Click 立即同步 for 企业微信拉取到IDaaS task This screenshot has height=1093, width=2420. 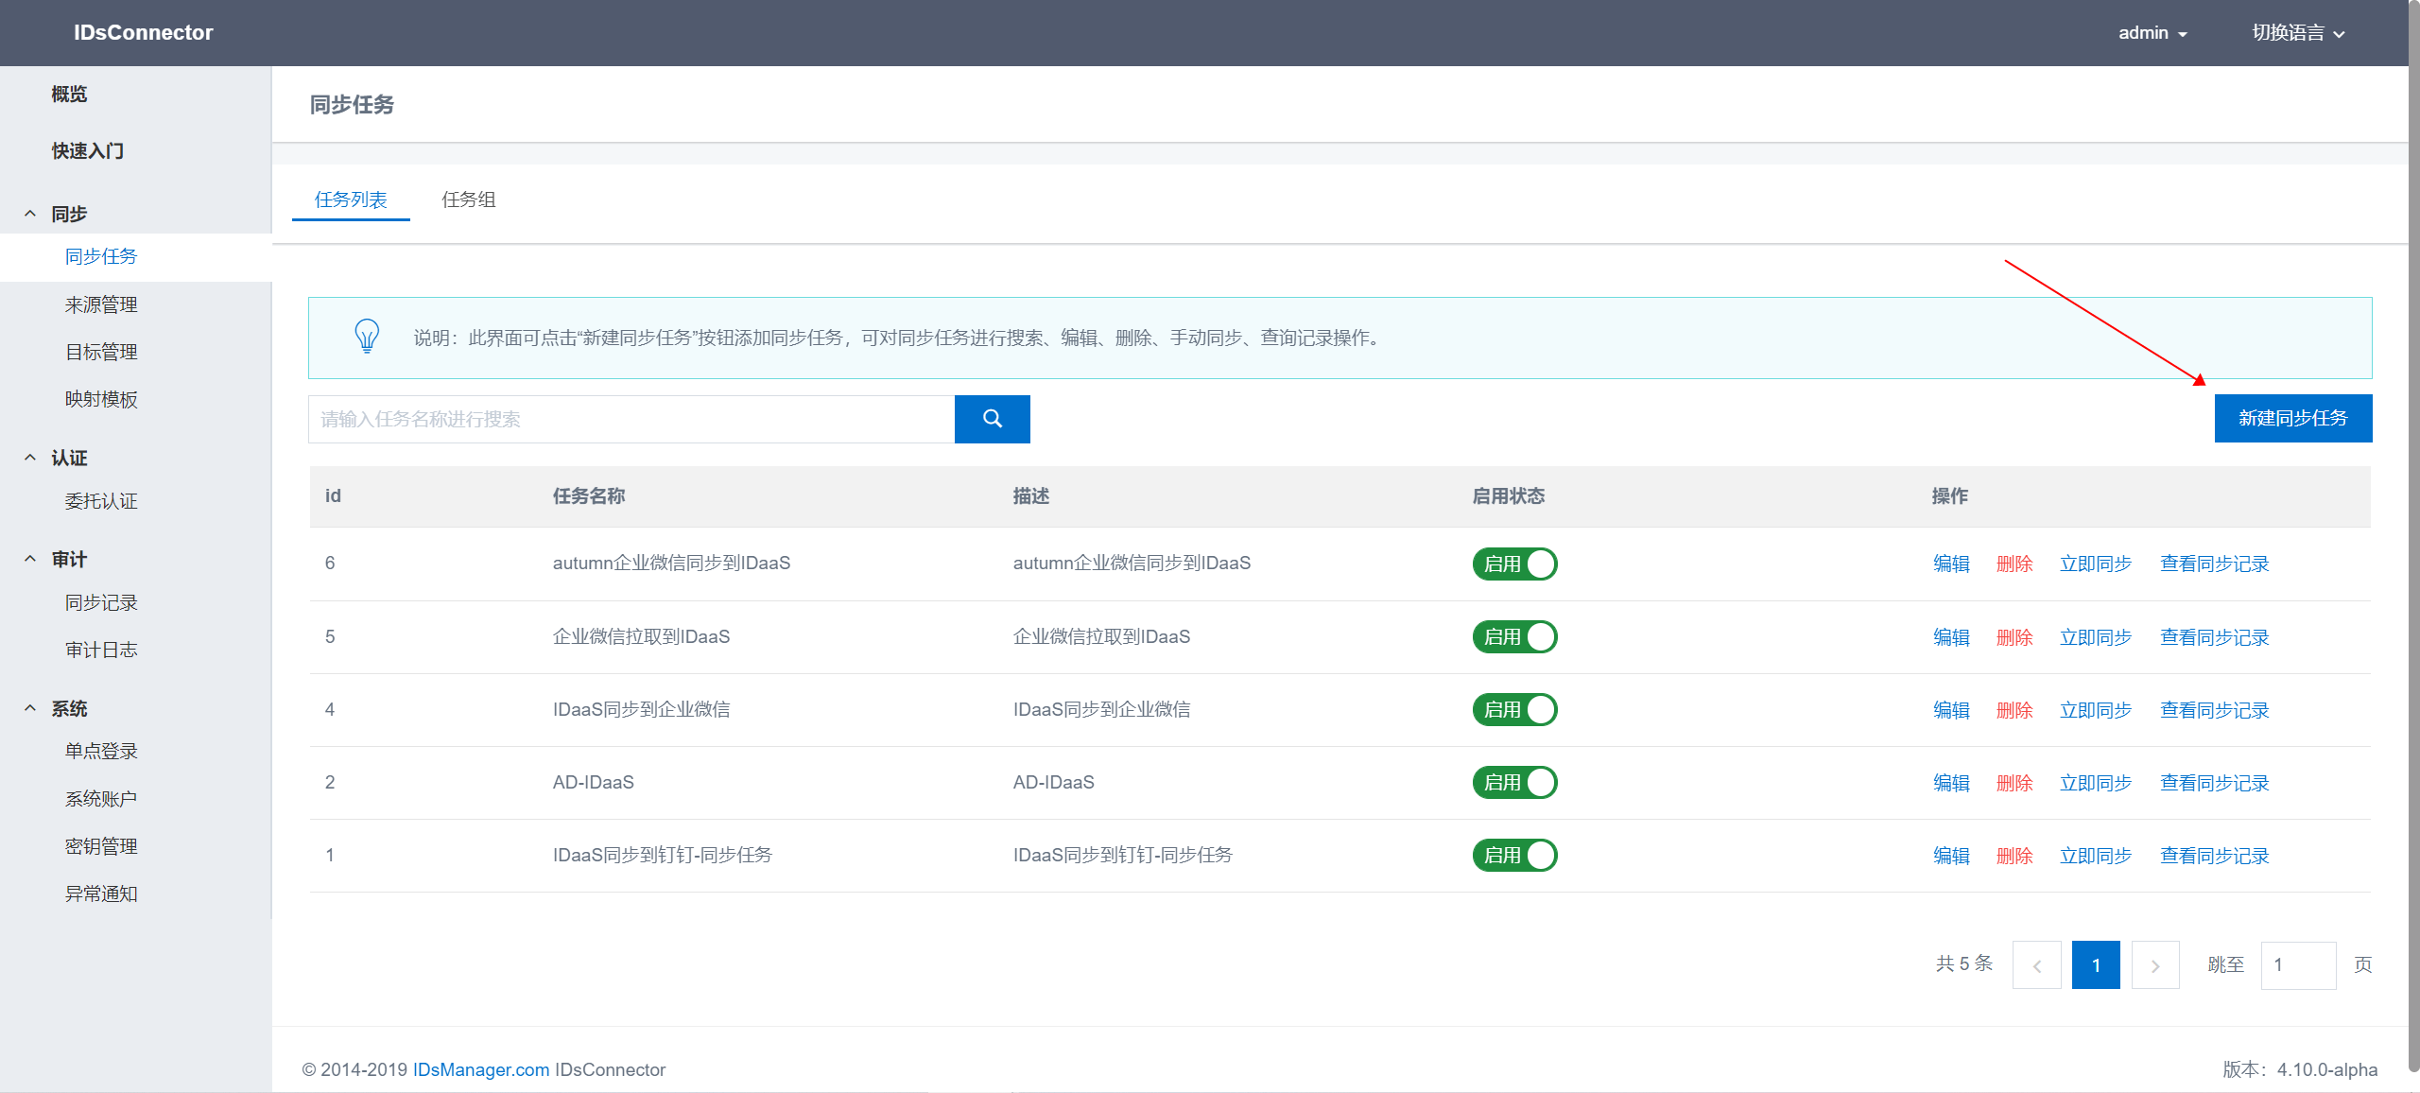(2096, 637)
